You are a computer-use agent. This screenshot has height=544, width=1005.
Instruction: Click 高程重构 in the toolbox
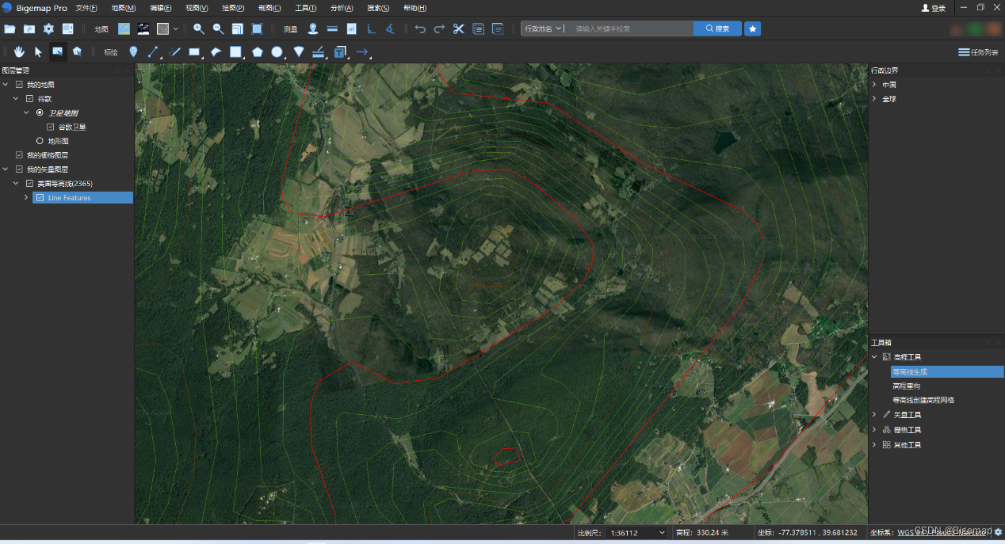906,386
